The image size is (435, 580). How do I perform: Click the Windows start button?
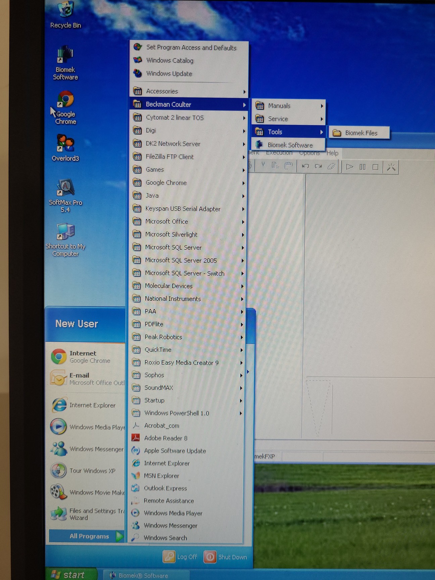(71, 574)
